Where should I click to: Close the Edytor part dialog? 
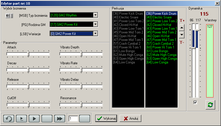[217, 3]
